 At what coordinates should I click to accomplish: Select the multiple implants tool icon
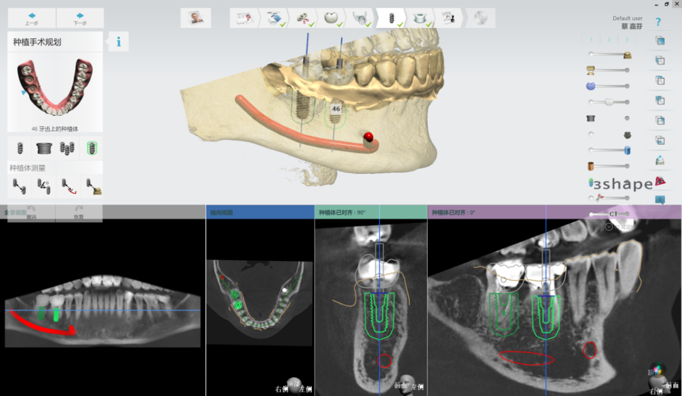[68, 148]
